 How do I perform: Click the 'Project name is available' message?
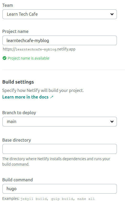click(29, 58)
